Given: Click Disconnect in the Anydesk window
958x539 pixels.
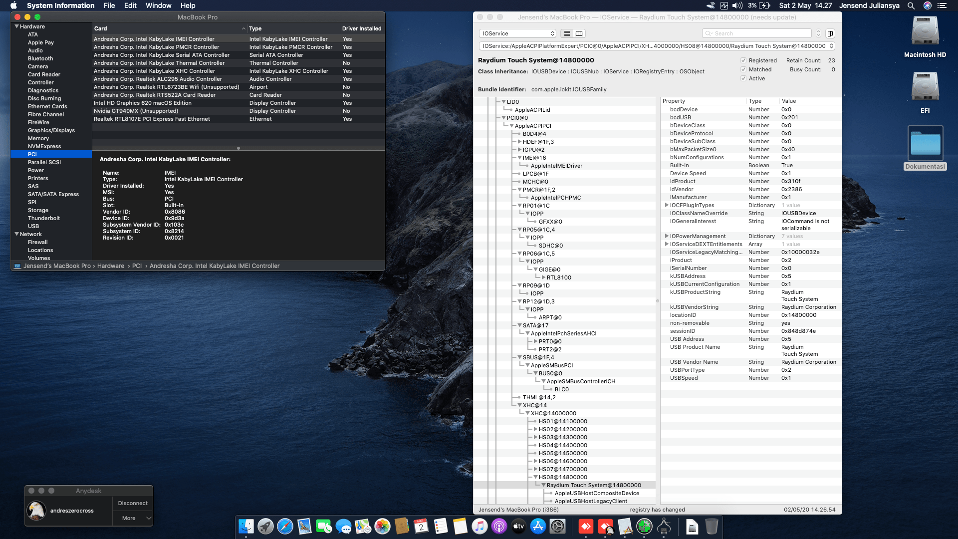Looking at the screenshot, I should (x=133, y=503).
